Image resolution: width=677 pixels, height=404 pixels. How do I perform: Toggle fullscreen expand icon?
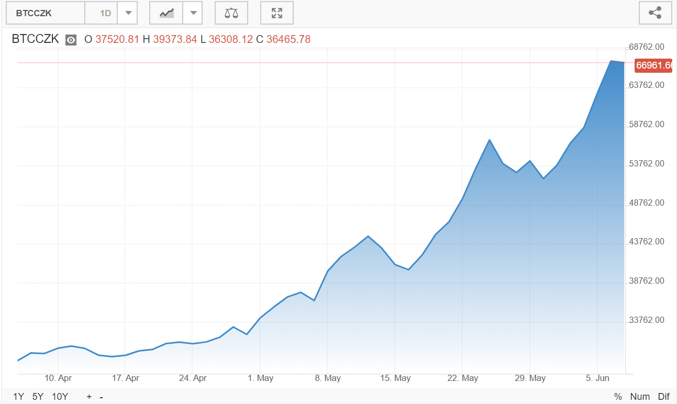(277, 13)
